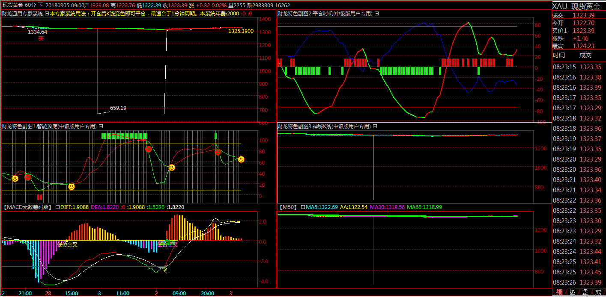606x297 pixels.
Task: Click the 成交 column header in tick list
Action: coord(585,55)
